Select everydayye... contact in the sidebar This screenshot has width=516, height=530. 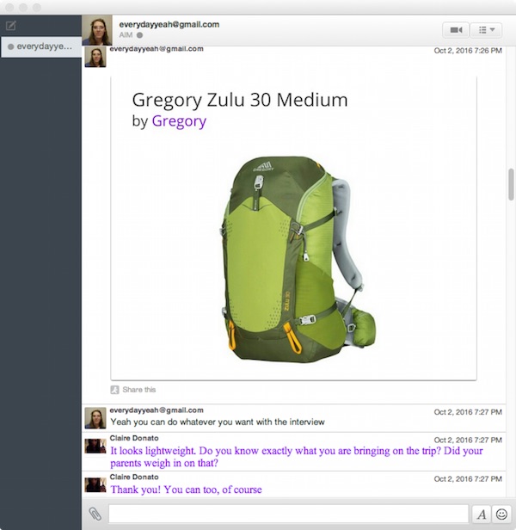pos(41,46)
